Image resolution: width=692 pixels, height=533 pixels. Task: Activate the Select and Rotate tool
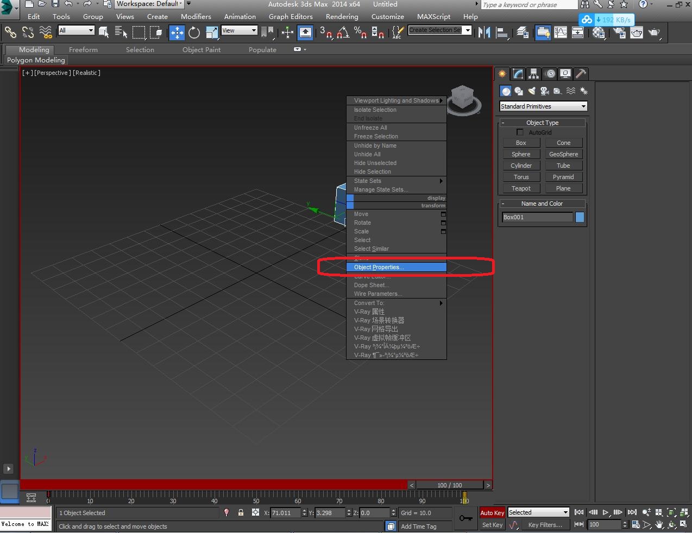pos(194,33)
